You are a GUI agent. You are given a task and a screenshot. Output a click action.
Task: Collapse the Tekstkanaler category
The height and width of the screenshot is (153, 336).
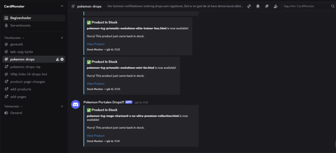14,38
